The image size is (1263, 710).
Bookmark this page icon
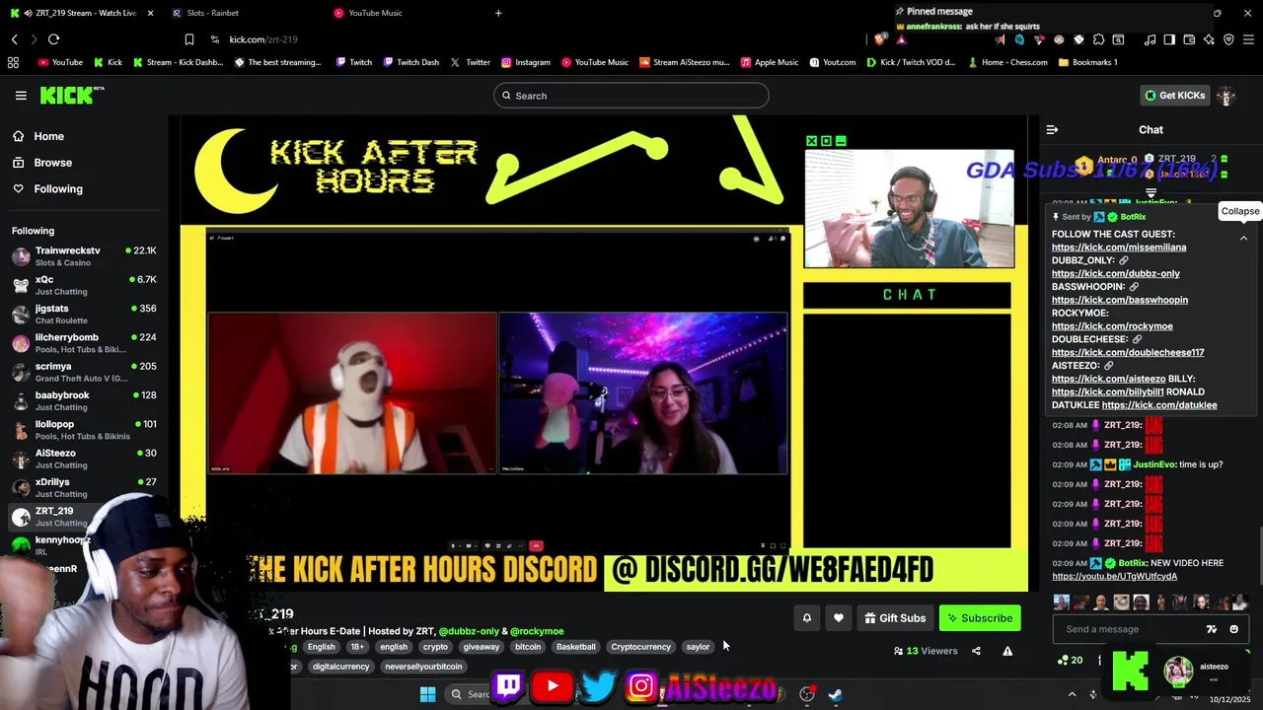click(x=188, y=39)
